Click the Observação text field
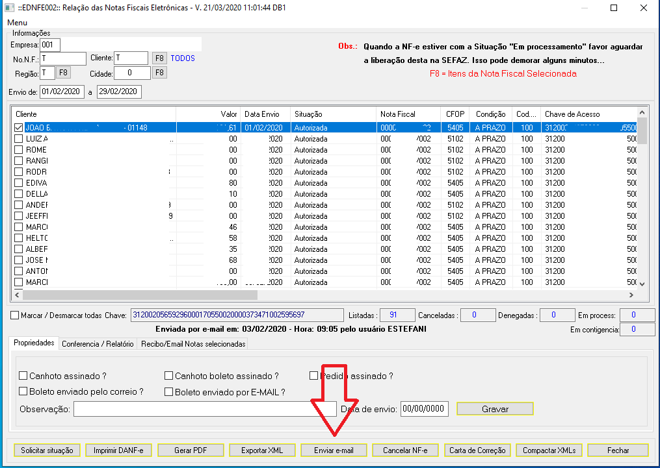Viewport: 660px width, 468px height. coord(196,409)
